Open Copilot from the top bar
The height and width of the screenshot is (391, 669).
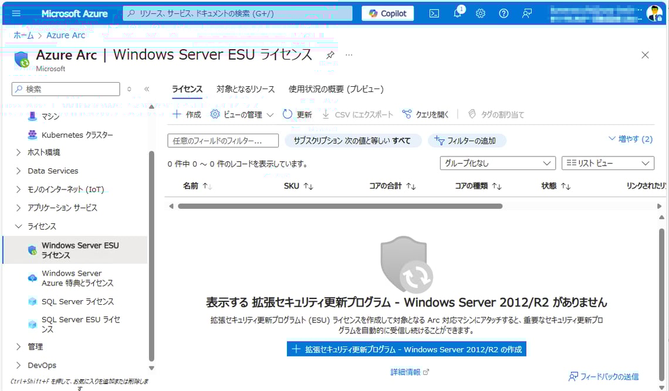pyautogui.click(x=387, y=13)
